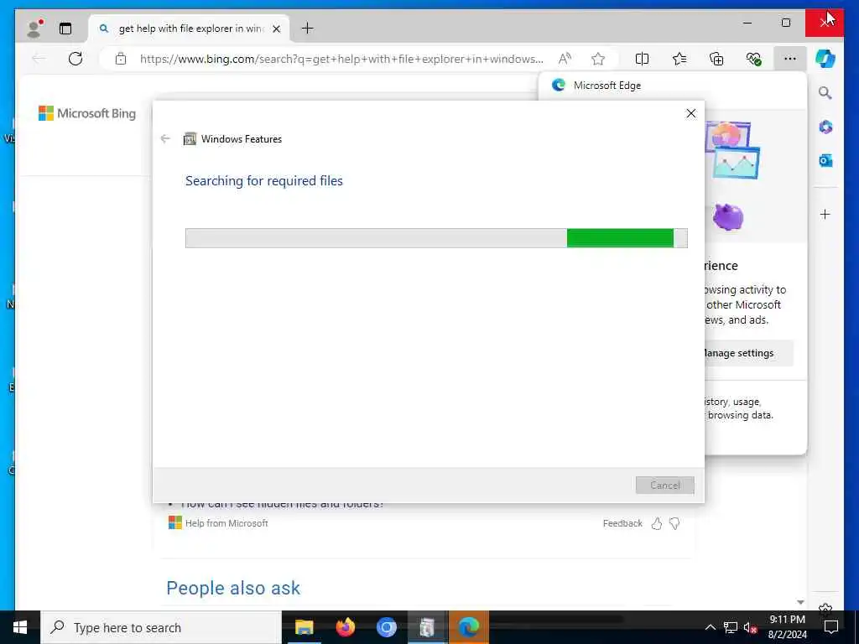Open Collections in Edge toolbar
This screenshot has height=644, width=859.
tap(716, 59)
